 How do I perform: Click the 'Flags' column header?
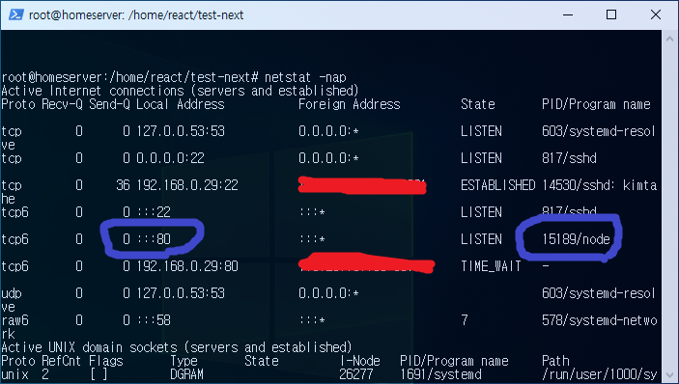tap(106, 361)
